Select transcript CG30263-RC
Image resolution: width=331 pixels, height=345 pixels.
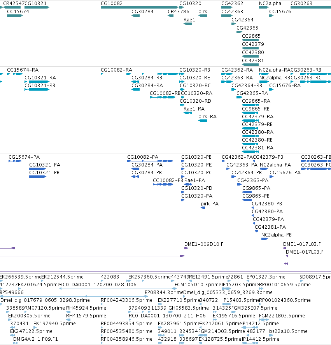tap(311, 82)
